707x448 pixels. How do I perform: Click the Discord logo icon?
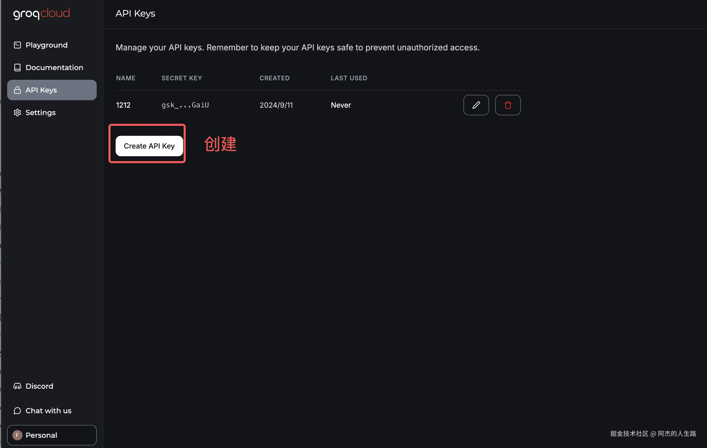tap(17, 386)
